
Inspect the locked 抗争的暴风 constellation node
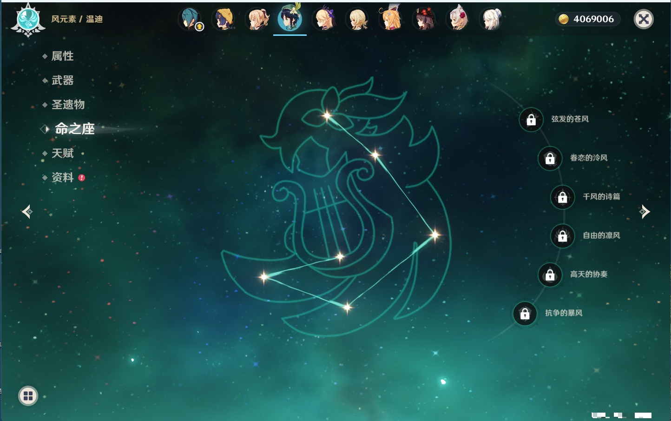(525, 314)
